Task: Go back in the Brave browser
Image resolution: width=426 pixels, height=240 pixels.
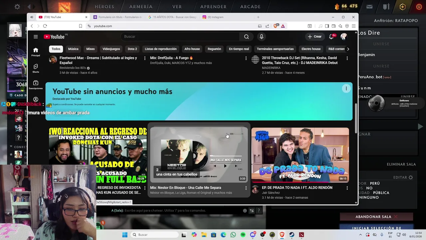Action: pyautogui.click(x=32, y=26)
